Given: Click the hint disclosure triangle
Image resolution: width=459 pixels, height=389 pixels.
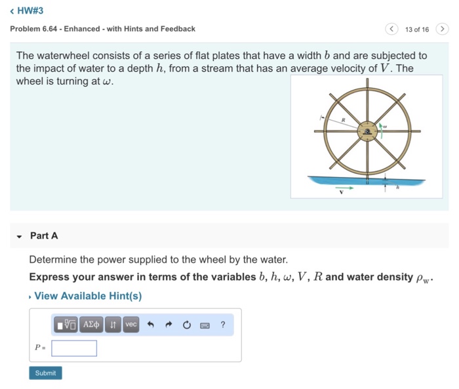Looking at the screenshot, I should point(30,297).
